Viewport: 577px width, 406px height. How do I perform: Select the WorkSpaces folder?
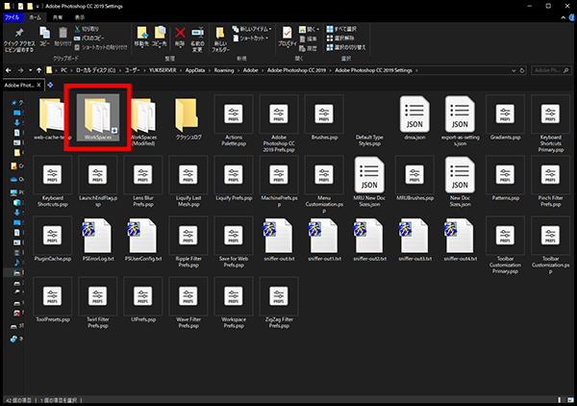(x=98, y=116)
